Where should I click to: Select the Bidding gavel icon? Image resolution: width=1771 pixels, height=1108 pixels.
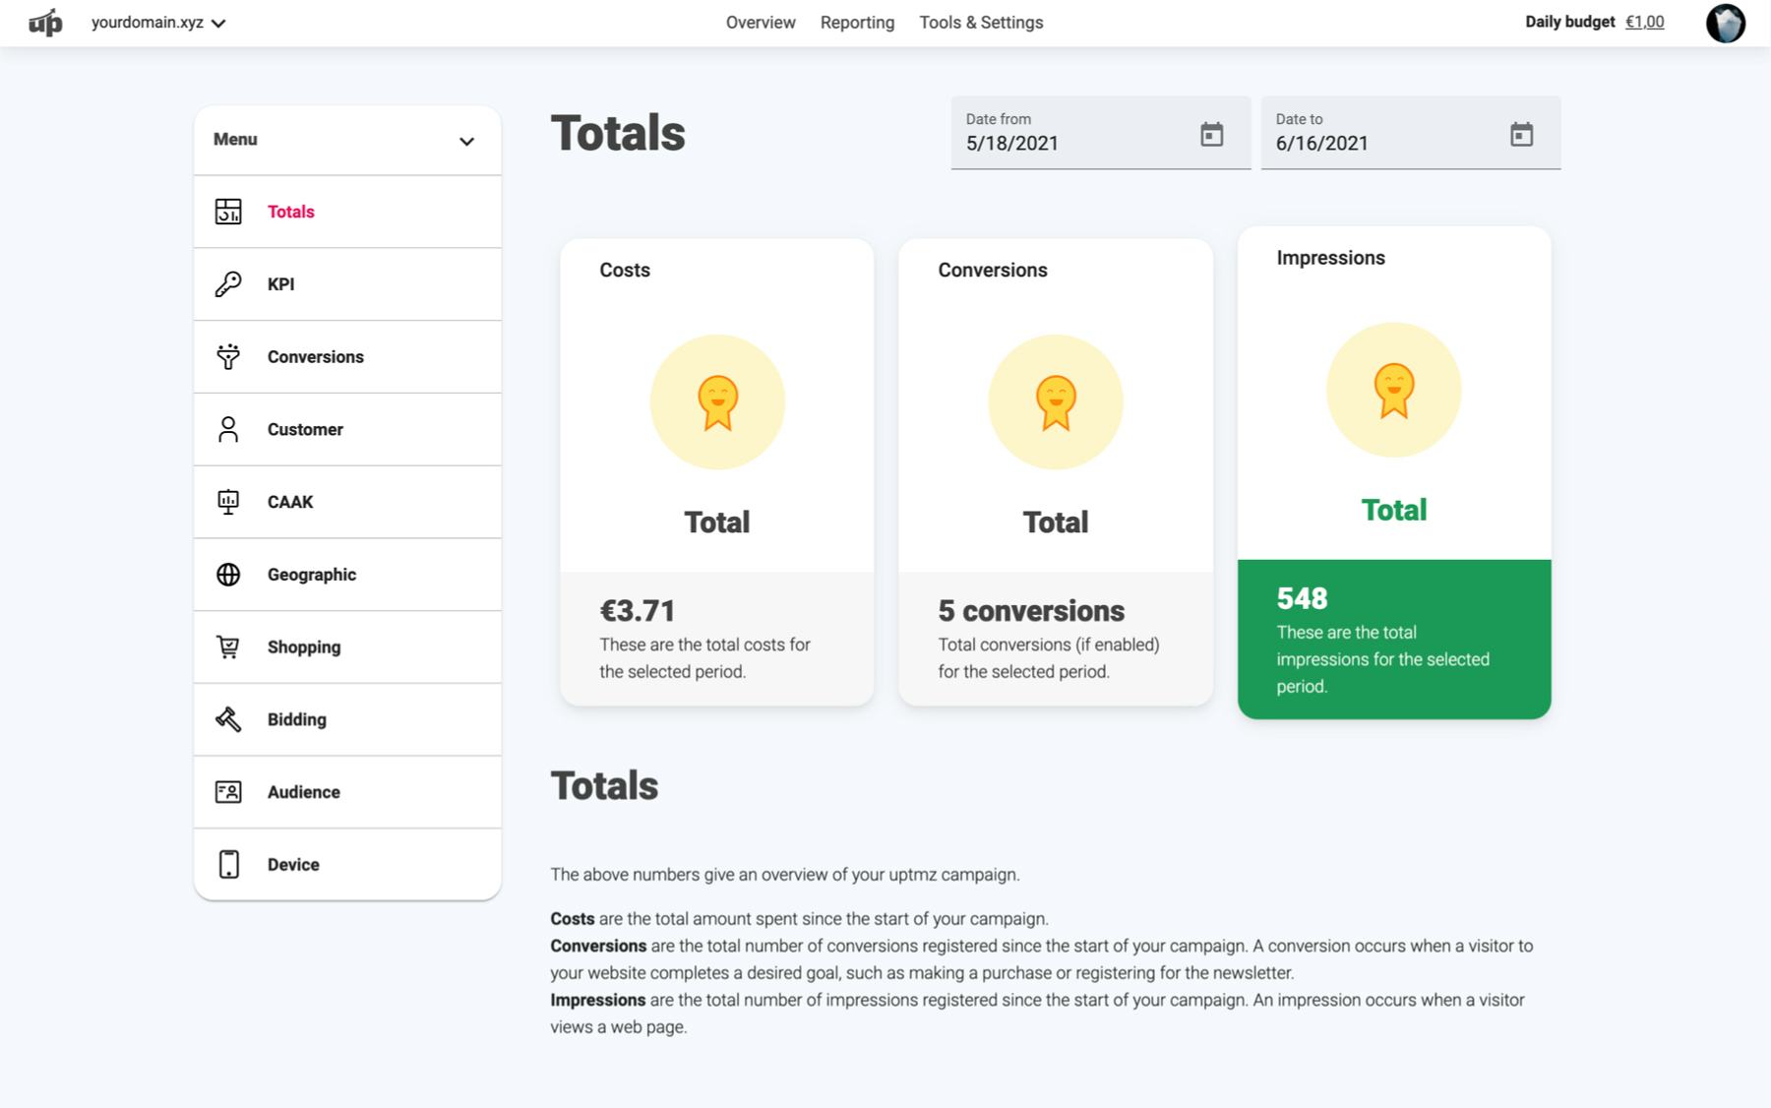coord(228,719)
